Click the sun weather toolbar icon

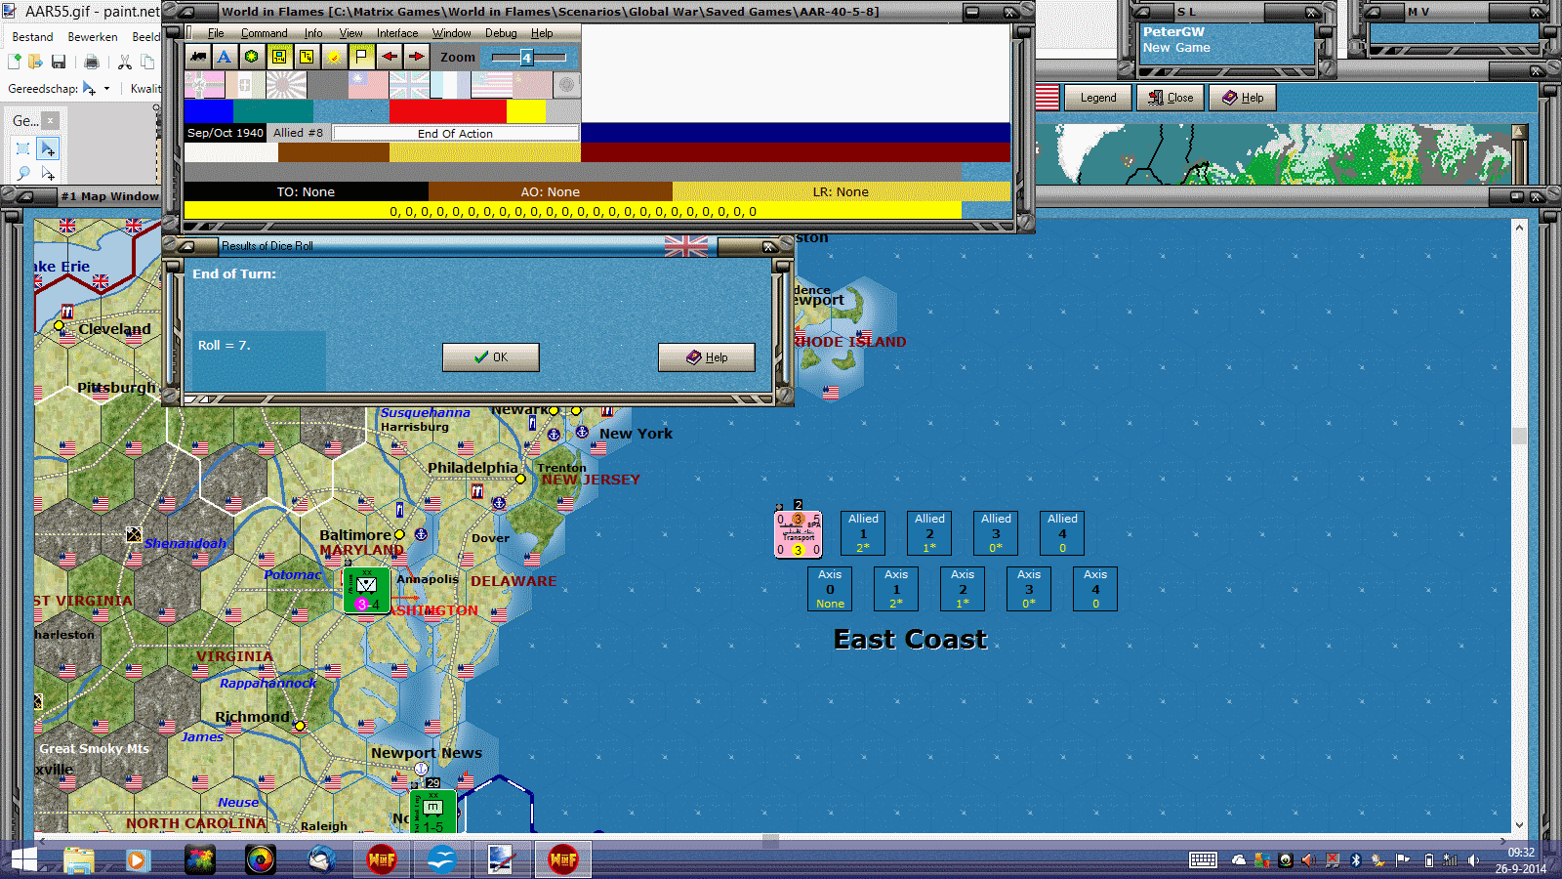(x=334, y=57)
